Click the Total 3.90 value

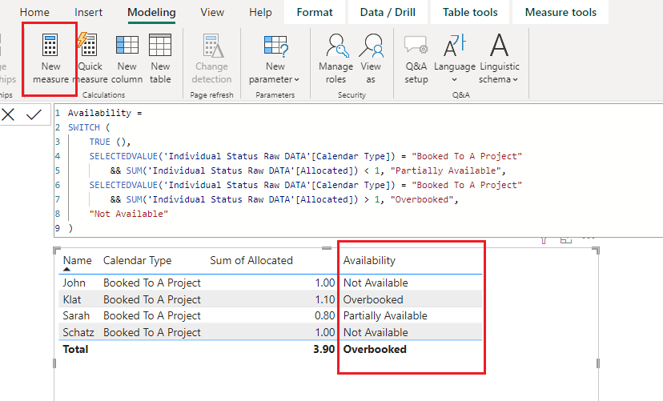(x=323, y=350)
